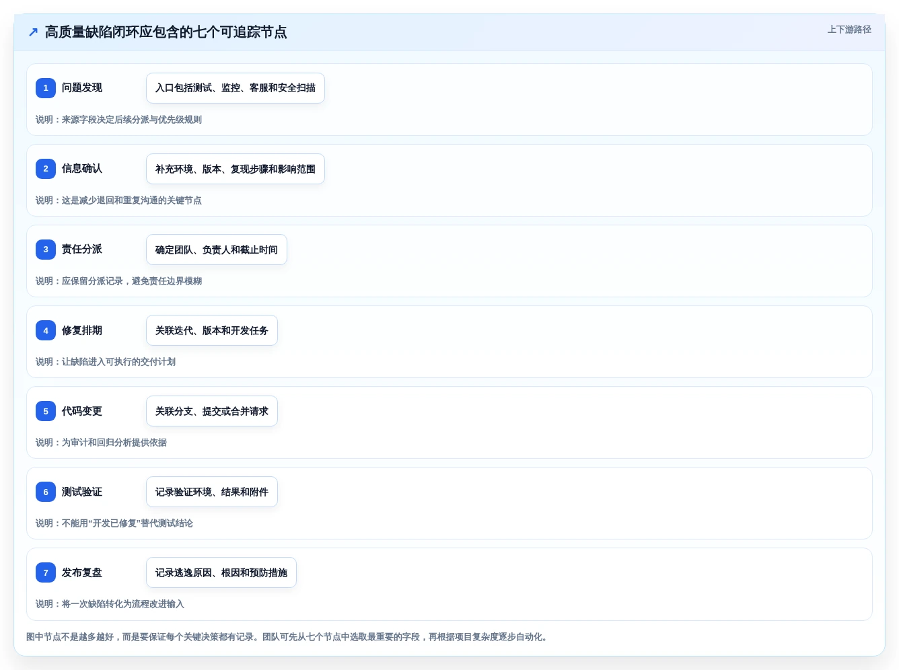
Task: Select step number badge 1 for 问题发现
Action: (46, 87)
